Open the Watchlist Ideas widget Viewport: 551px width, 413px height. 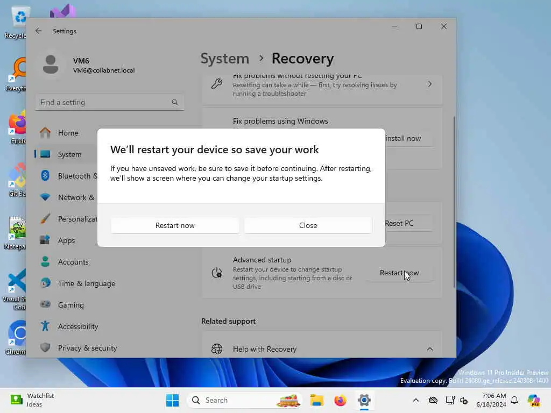click(32, 400)
